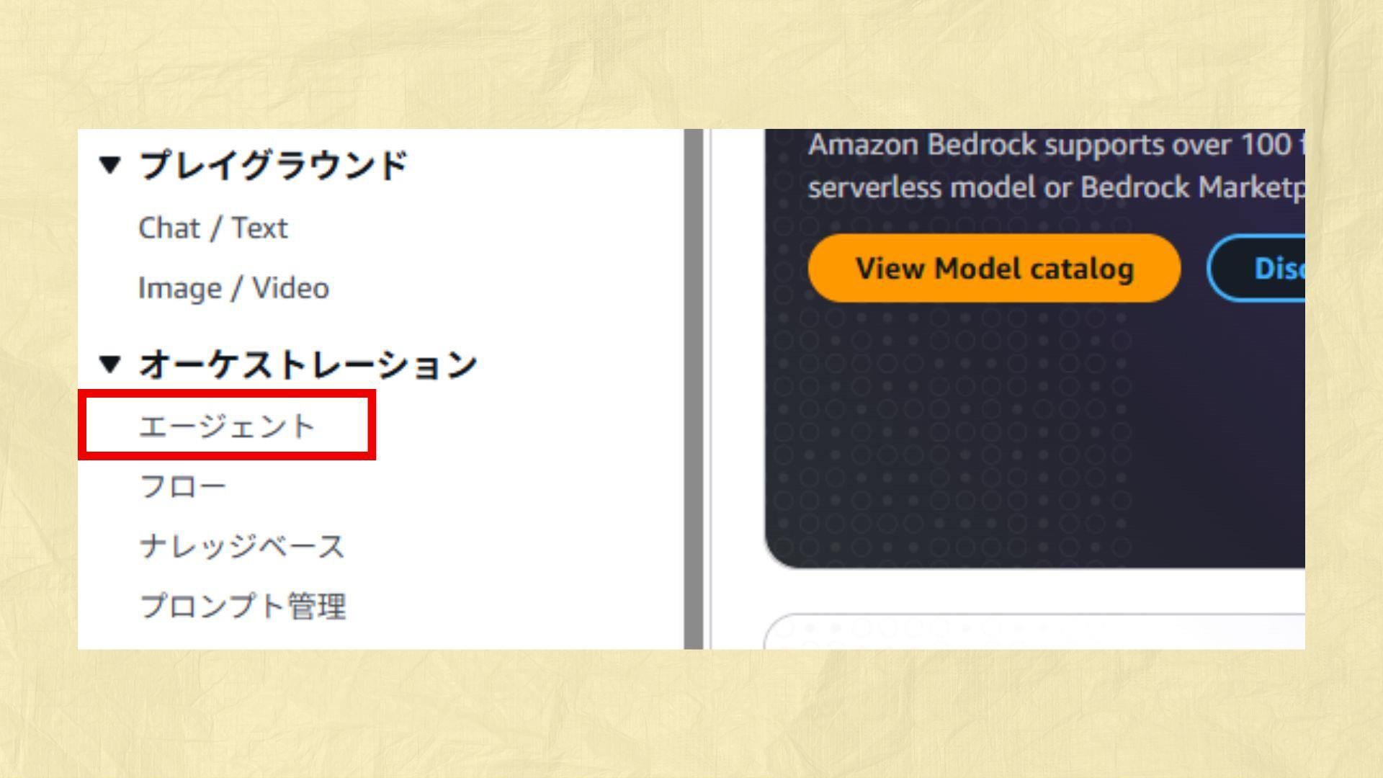The width and height of the screenshot is (1383, 778).
Task: Click the オーケストレーション heading label
Action: (x=308, y=364)
